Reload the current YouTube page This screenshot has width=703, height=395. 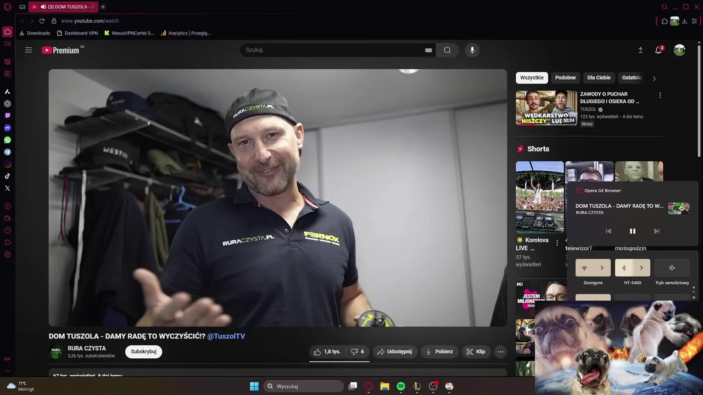pyautogui.click(x=42, y=21)
